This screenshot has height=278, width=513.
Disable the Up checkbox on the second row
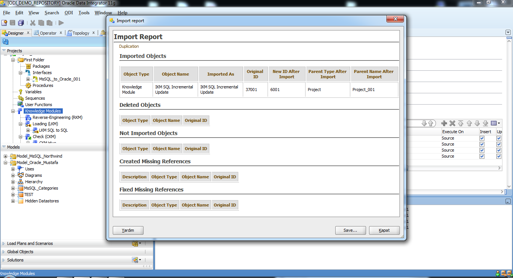(x=499, y=144)
